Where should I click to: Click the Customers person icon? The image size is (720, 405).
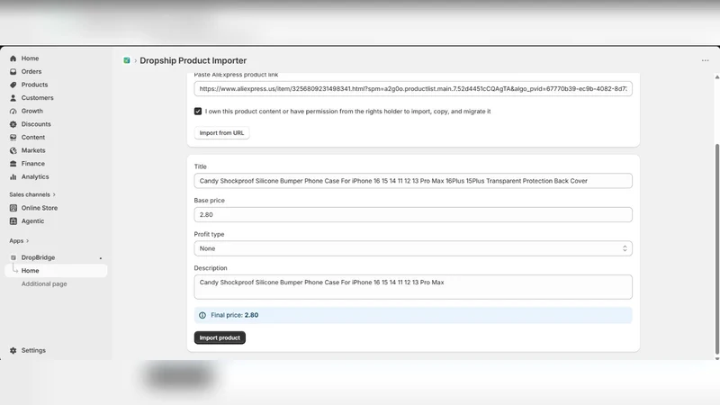[13, 98]
